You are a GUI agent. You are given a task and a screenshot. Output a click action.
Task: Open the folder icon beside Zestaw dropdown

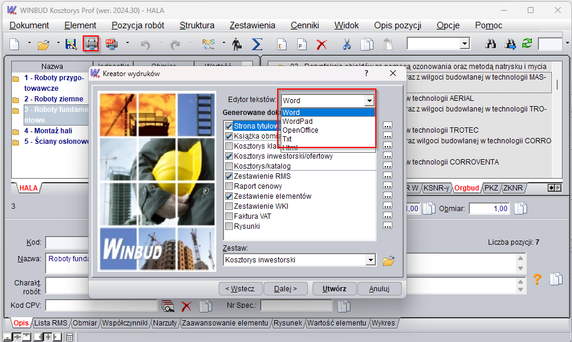click(388, 261)
